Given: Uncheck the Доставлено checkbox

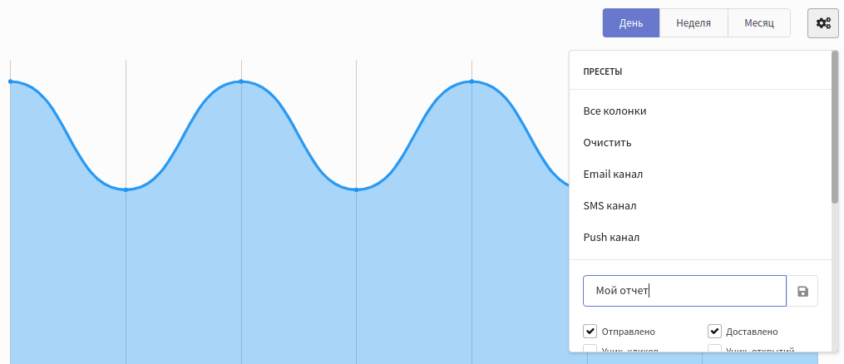Looking at the screenshot, I should (714, 331).
